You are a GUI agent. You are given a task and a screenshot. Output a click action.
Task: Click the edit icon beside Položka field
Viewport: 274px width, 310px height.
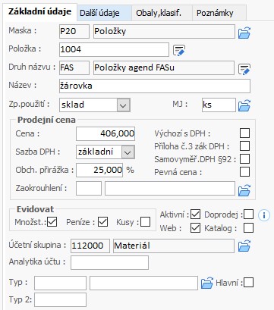(x=179, y=50)
